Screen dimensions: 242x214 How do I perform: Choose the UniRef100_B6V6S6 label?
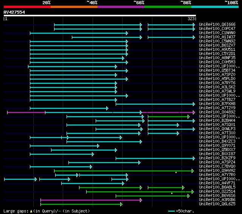pos(217,196)
